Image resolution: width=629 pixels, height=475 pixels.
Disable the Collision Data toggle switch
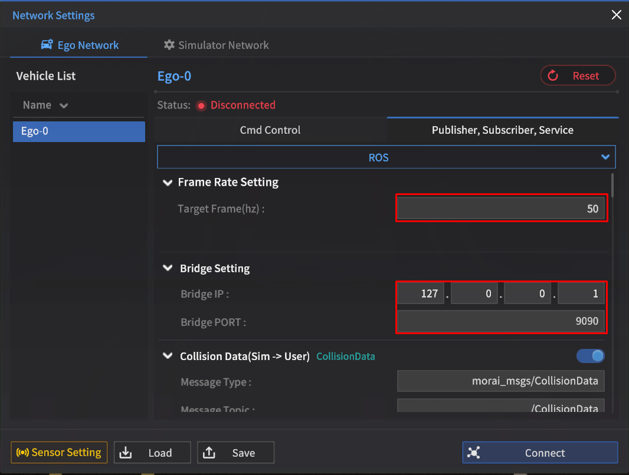pos(590,356)
